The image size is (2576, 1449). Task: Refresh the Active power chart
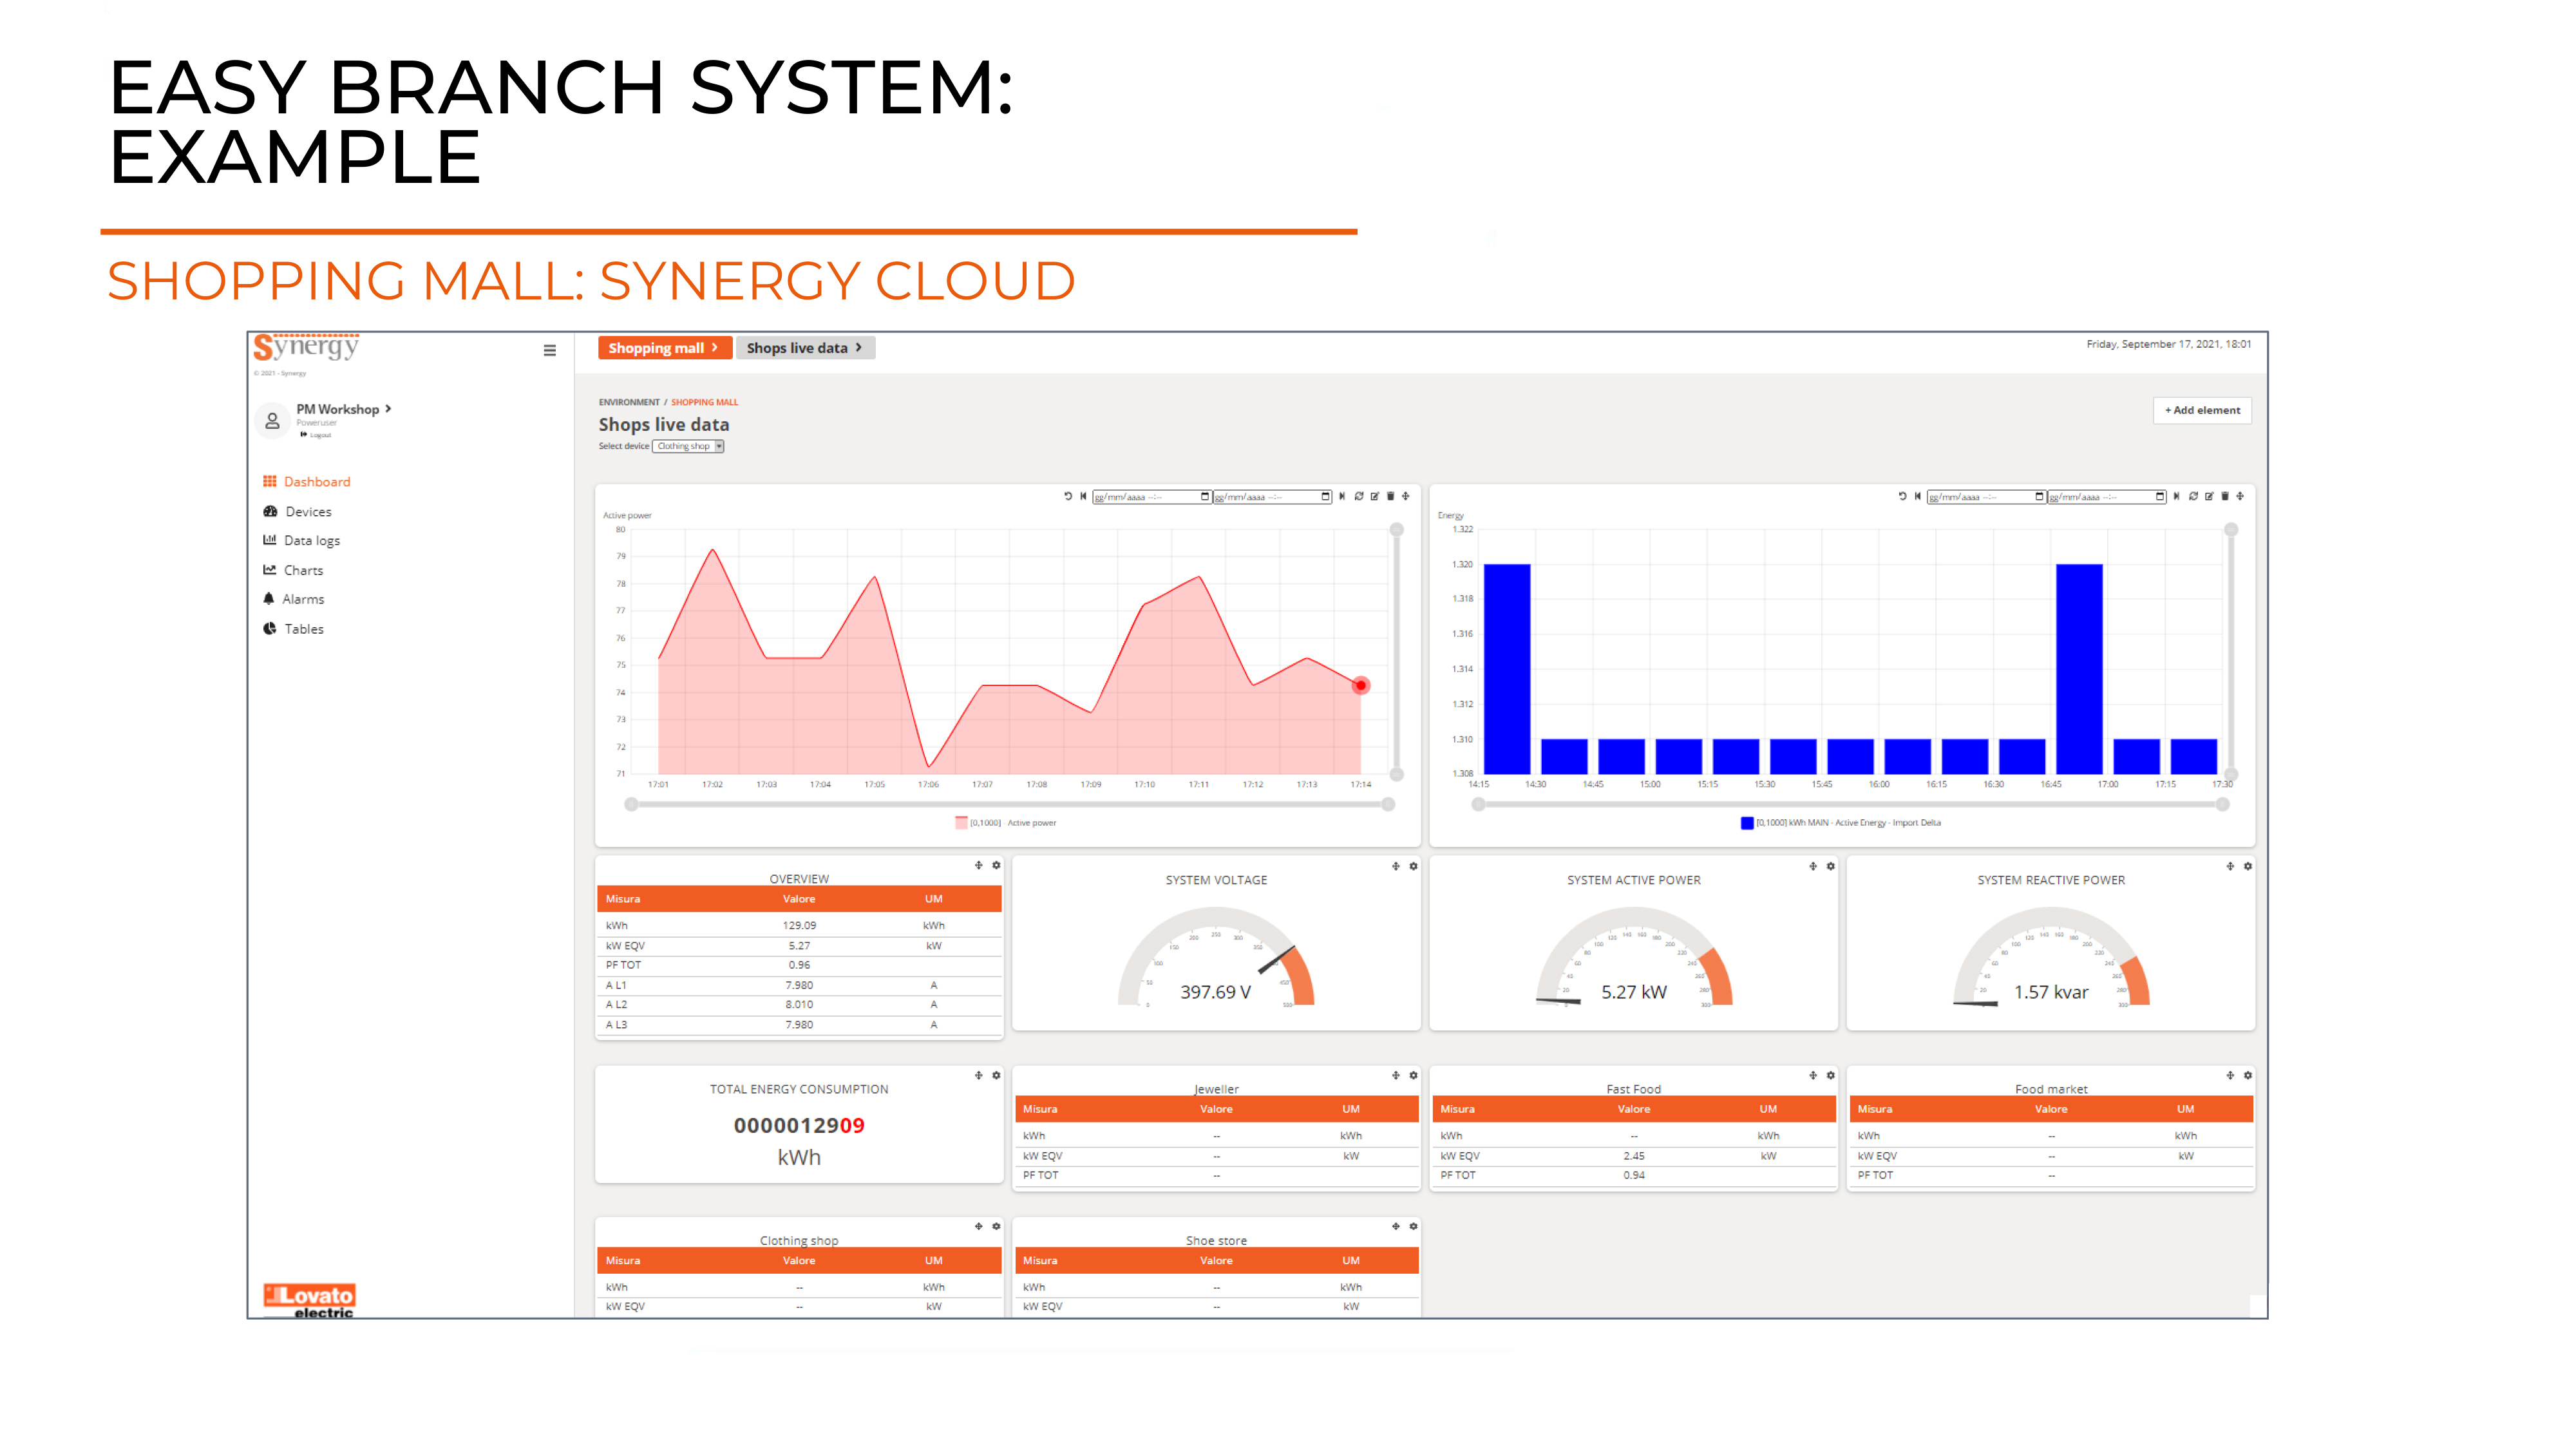coord(1358,496)
